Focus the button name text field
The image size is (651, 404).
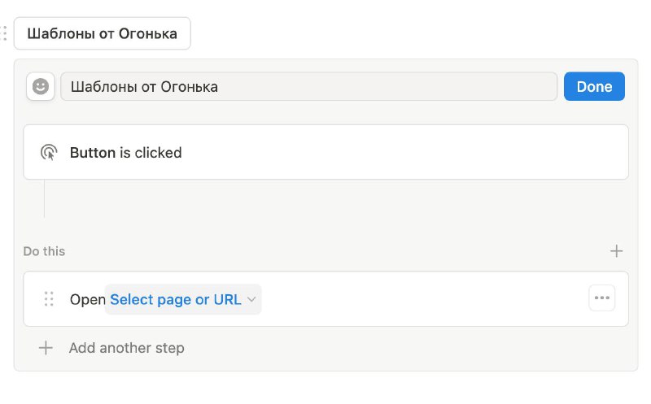[309, 86]
